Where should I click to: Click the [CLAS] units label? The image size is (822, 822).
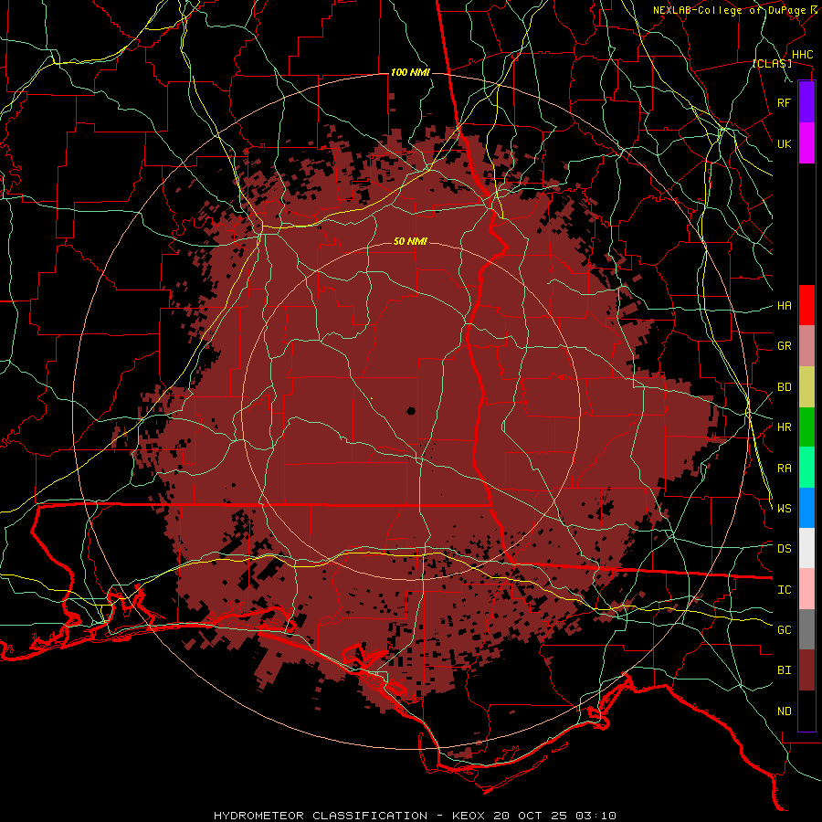772,64
